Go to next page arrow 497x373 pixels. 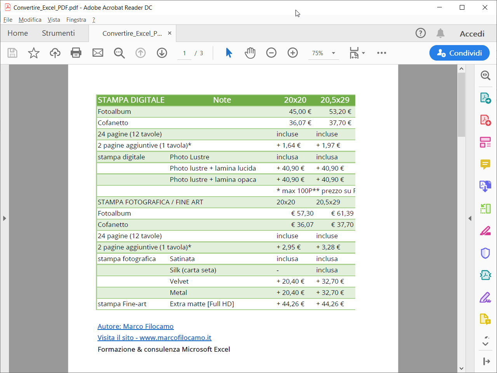pos(162,53)
